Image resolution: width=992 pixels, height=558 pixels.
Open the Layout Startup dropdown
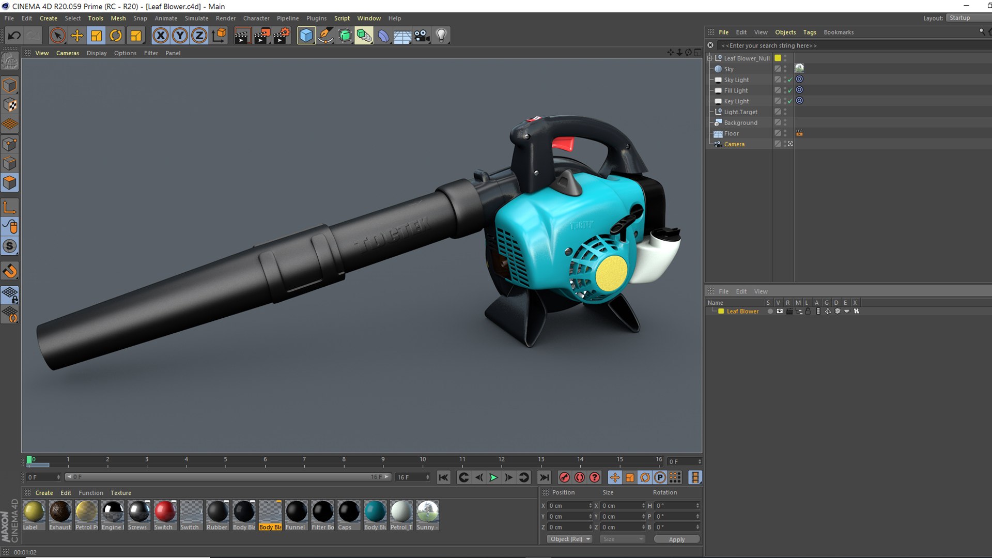(968, 18)
